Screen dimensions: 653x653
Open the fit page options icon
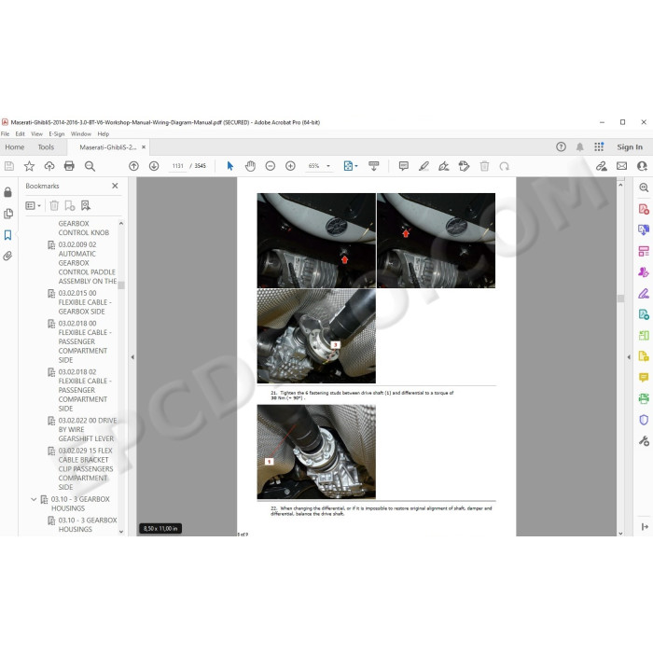pos(348,166)
